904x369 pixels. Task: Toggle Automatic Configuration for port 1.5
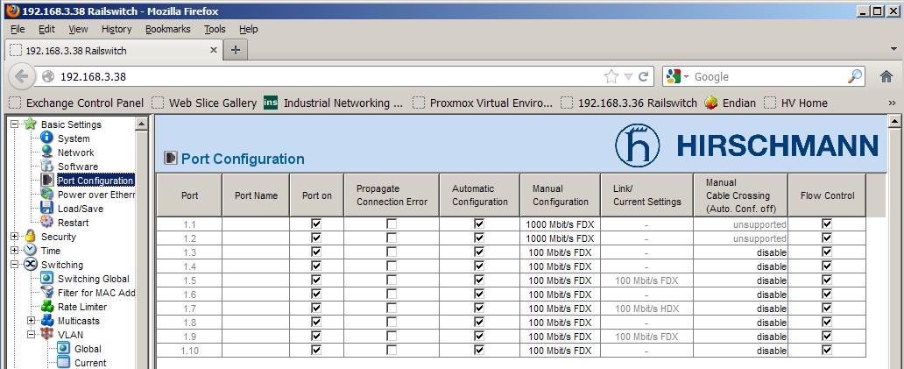pyautogui.click(x=479, y=280)
